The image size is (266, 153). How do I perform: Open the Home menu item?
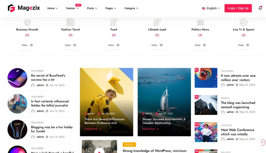coord(52,8)
